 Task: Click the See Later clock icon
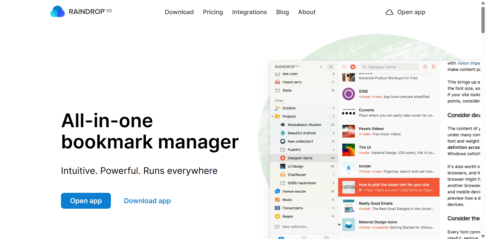[277, 74]
